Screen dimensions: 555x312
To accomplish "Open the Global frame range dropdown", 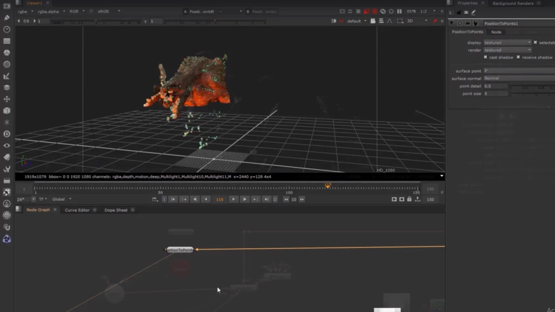I will [x=61, y=199].
